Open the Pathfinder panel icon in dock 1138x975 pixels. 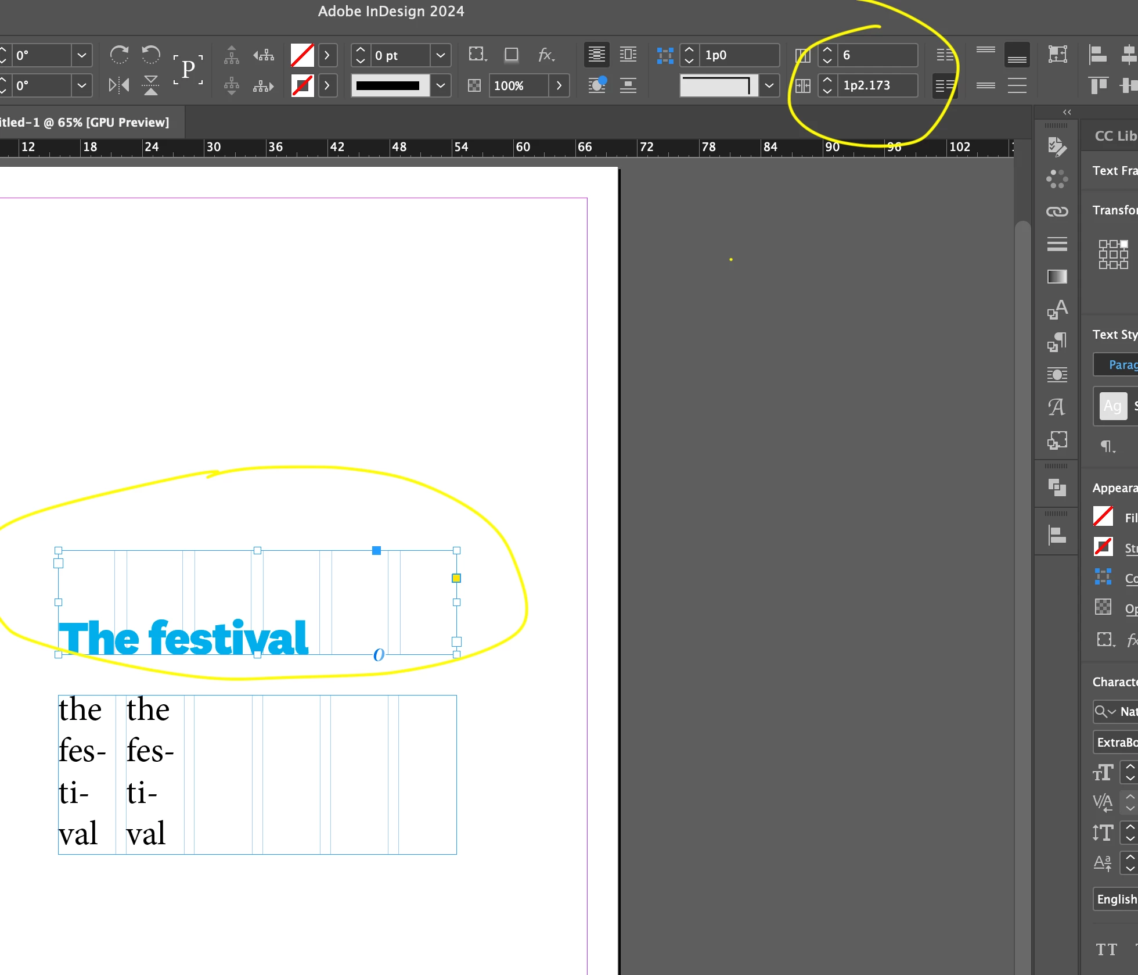[1057, 487]
